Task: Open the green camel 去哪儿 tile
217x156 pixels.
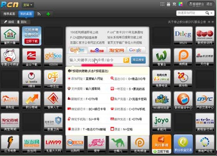Action: pyautogui.click(x=118, y=144)
